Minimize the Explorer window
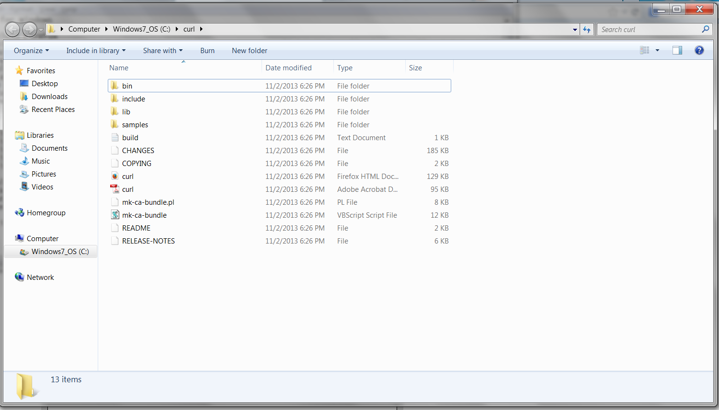719x410 pixels. [661, 9]
